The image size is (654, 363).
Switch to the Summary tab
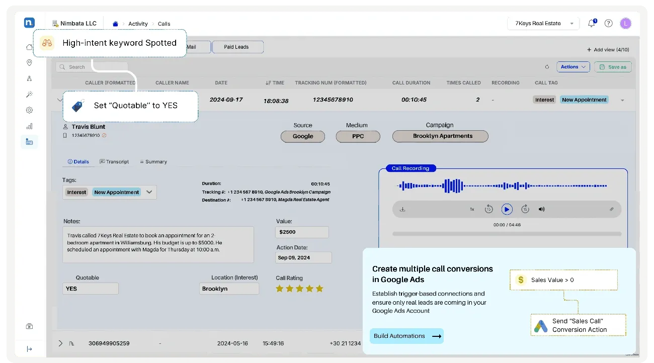click(x=153, y=162)
